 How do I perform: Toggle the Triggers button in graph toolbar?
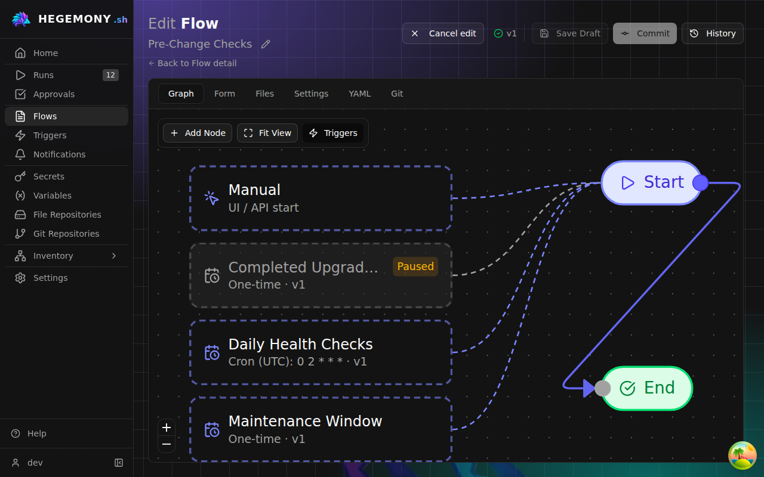(333, 133)
